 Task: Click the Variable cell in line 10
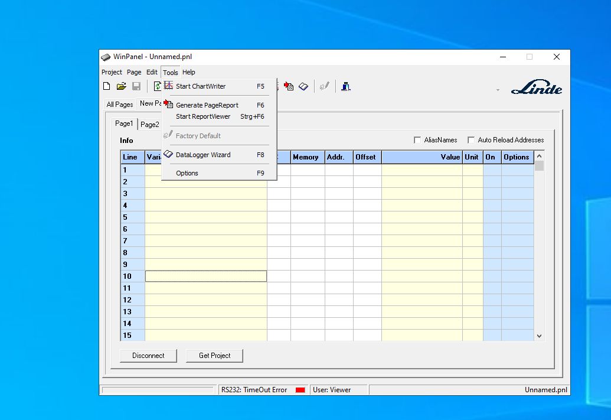206,276
